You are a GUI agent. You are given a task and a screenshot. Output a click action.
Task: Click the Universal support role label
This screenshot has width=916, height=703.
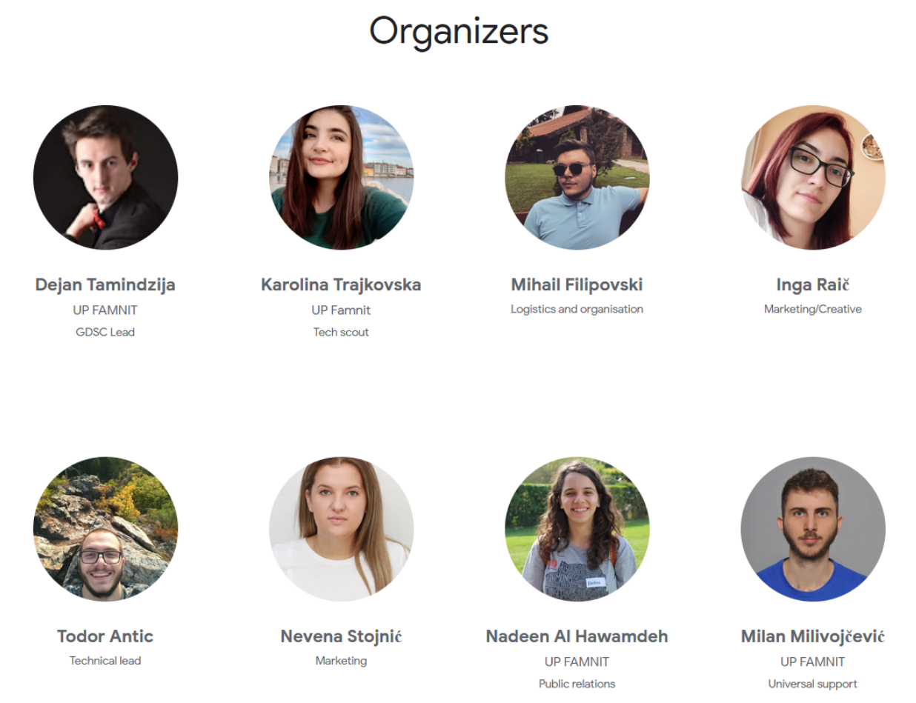[x=813, y=684]
